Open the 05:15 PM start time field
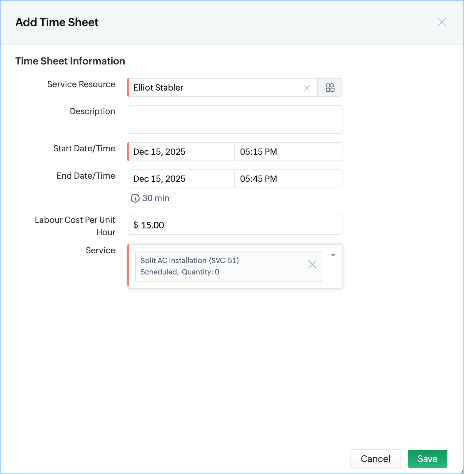This screenshot has width=464, height=474. (x=288, y=152)
